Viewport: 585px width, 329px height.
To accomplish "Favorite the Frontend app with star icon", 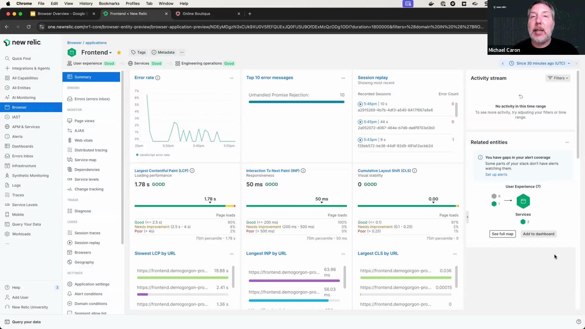I will coord(119,53).
